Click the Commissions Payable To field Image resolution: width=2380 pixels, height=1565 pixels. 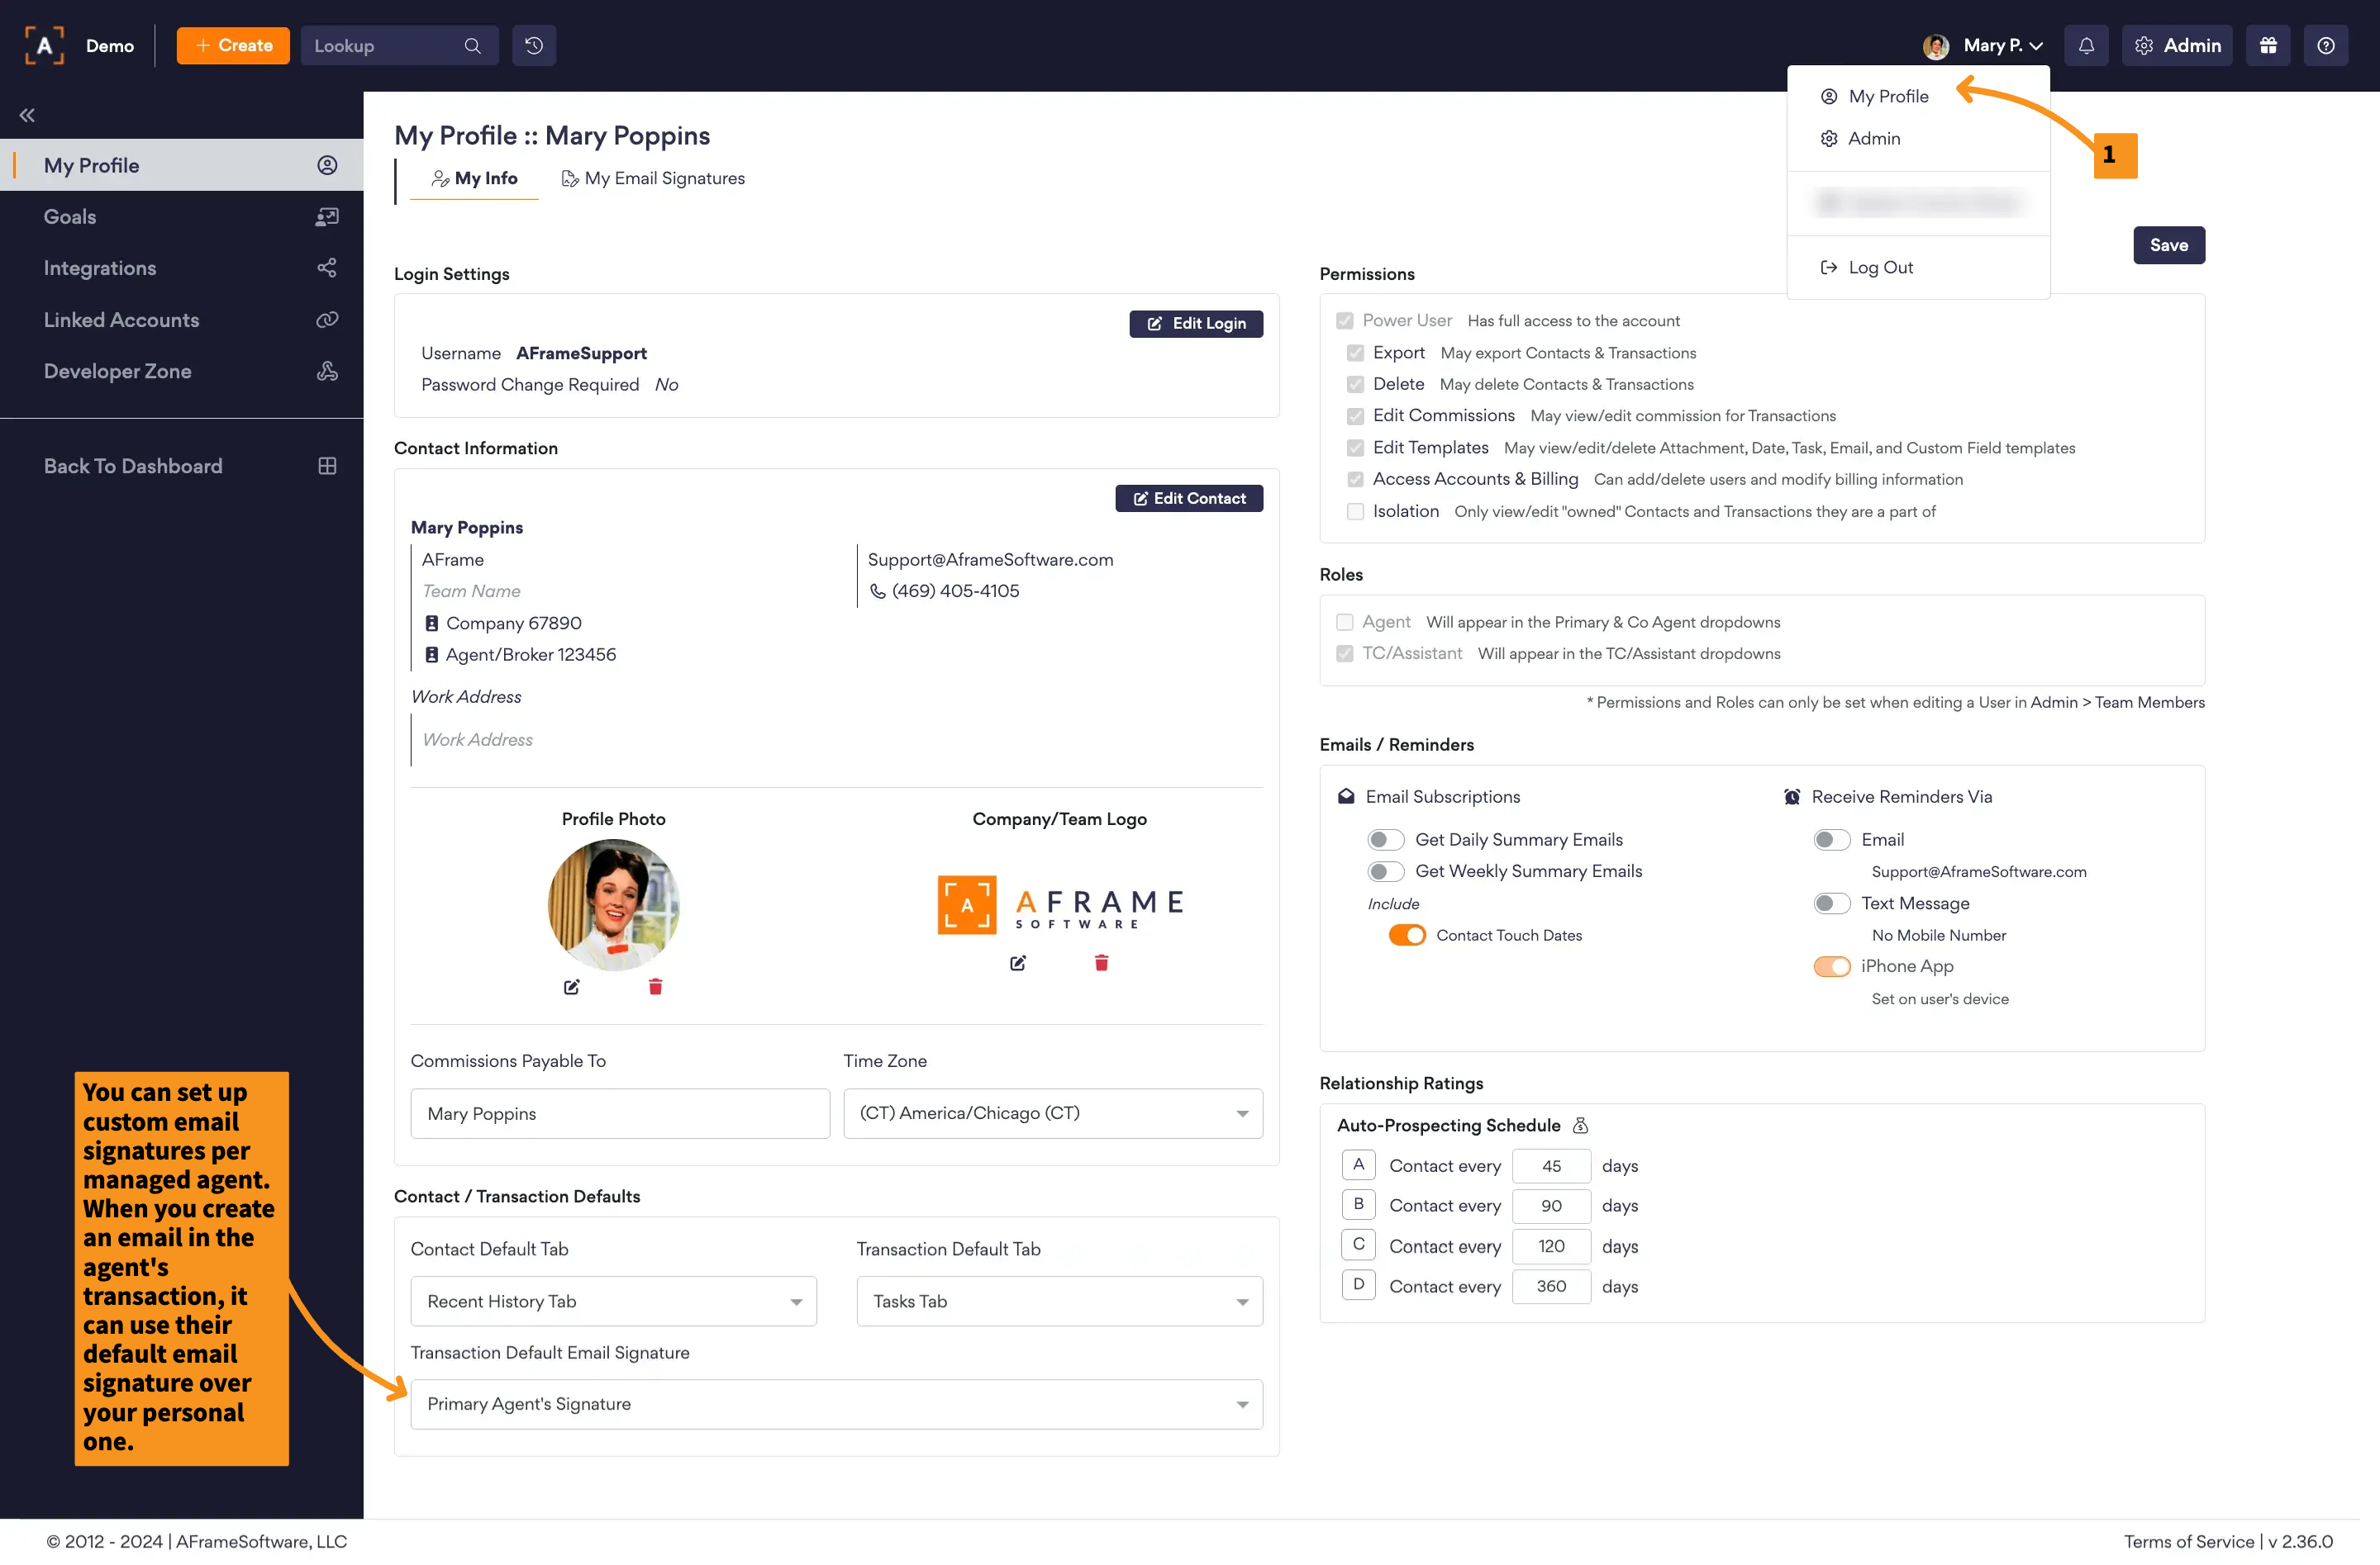coord(620,1113)
